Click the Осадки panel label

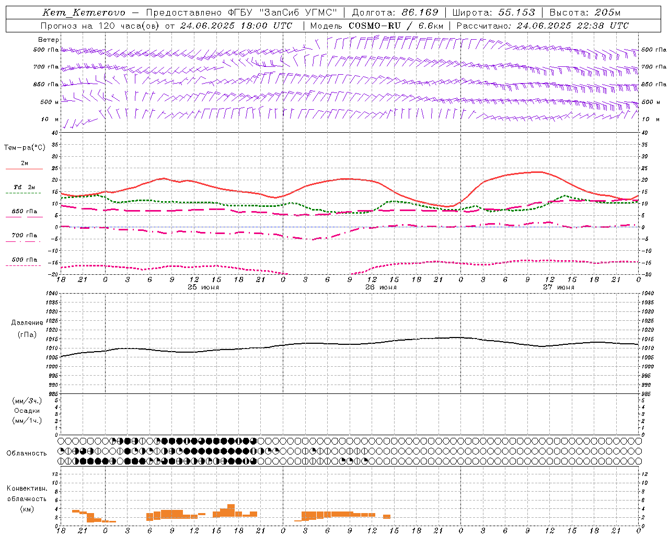click(x=27, y=411)
